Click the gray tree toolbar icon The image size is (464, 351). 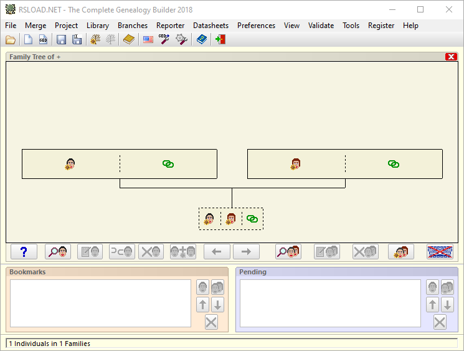coord(111,39)
